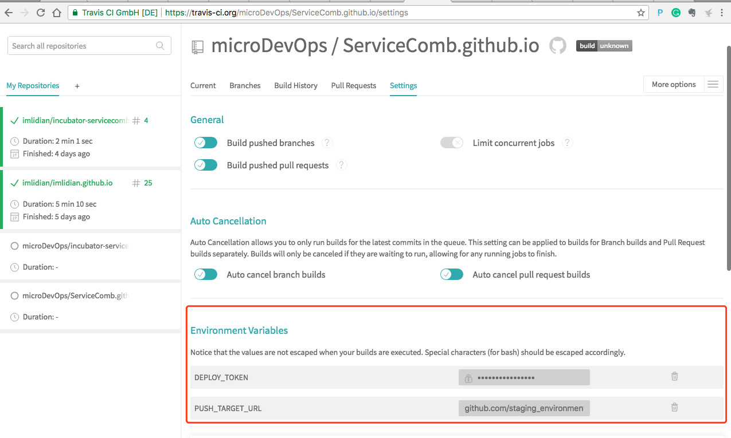The width and height of the screenshot is (731, 438).
Task: Open the More options dropdown menu
Action: [x=683, y=84]
